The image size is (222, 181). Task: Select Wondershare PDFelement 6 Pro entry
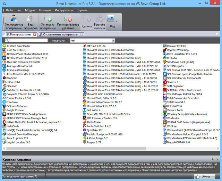tap(190, 138)
